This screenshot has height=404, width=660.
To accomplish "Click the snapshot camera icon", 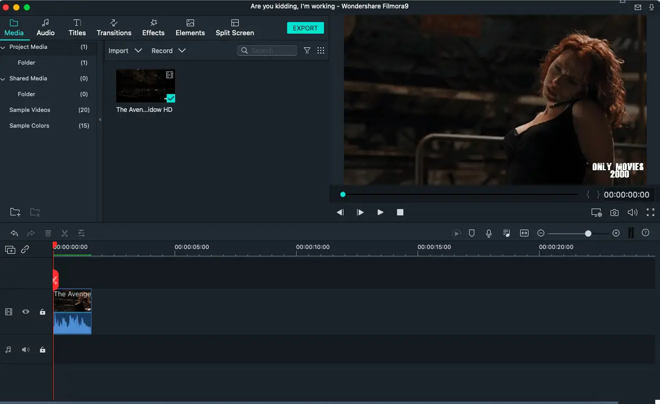I will 614,213.
